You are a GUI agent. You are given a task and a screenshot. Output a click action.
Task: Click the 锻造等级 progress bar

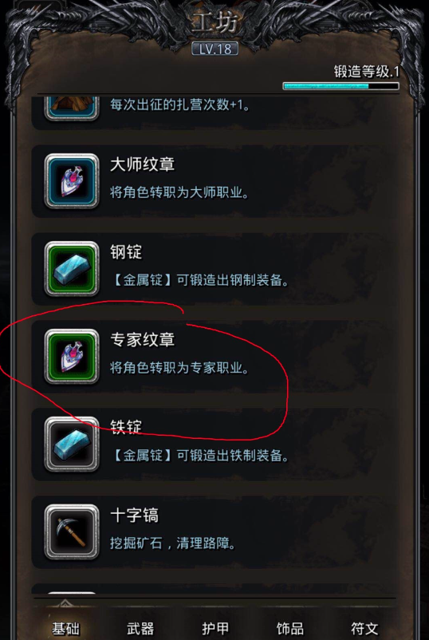click(x=341, y=86)
